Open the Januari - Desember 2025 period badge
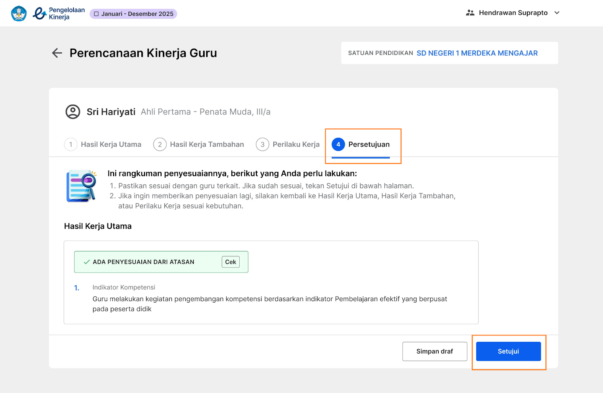 click(133, 14)
